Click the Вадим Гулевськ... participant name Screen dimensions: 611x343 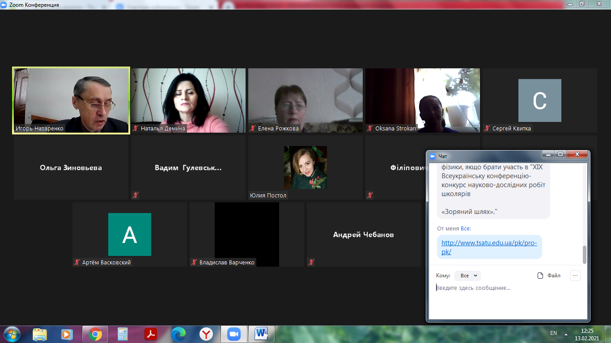[188, 168]
